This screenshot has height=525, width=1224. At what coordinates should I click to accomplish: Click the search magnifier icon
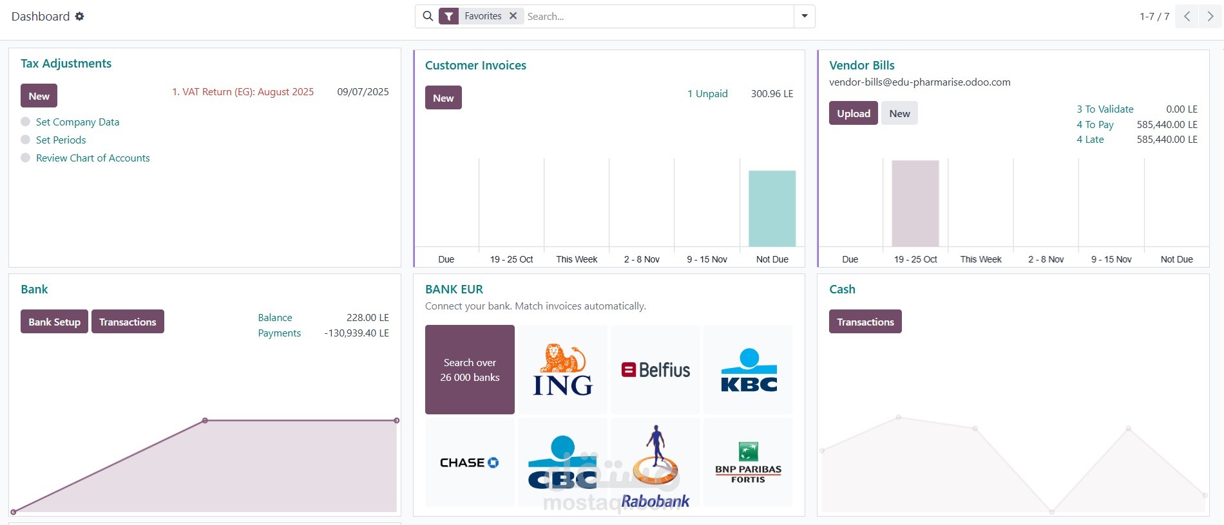click(428, 16)
